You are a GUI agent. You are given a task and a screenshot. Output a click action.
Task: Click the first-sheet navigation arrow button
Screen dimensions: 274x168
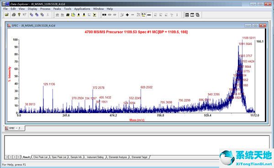(7, 157)
